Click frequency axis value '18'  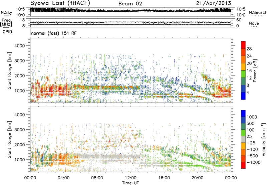(22, 20)
